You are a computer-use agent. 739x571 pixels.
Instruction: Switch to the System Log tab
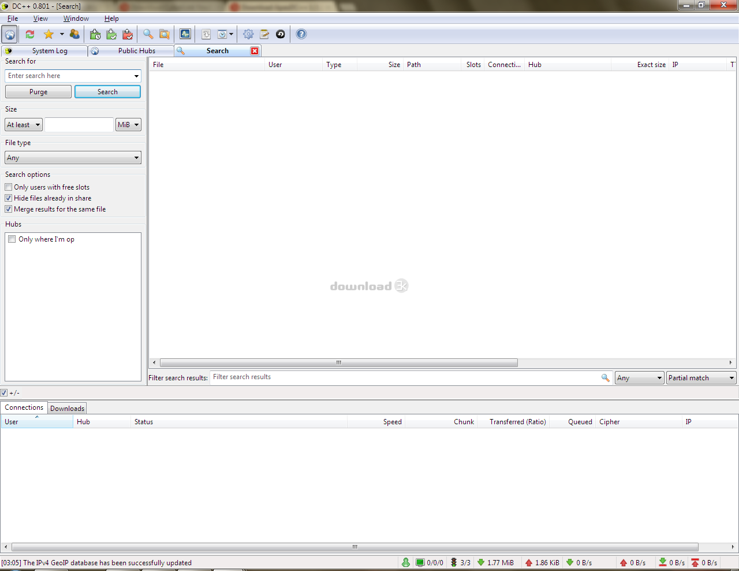pos(44,51)
